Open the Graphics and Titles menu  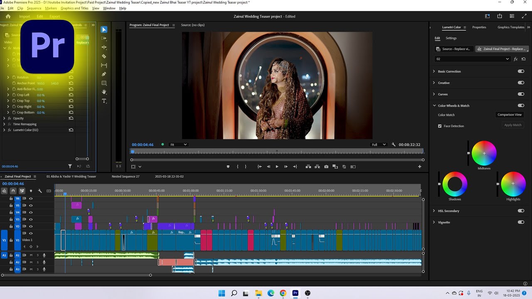[x=74, y=8]
